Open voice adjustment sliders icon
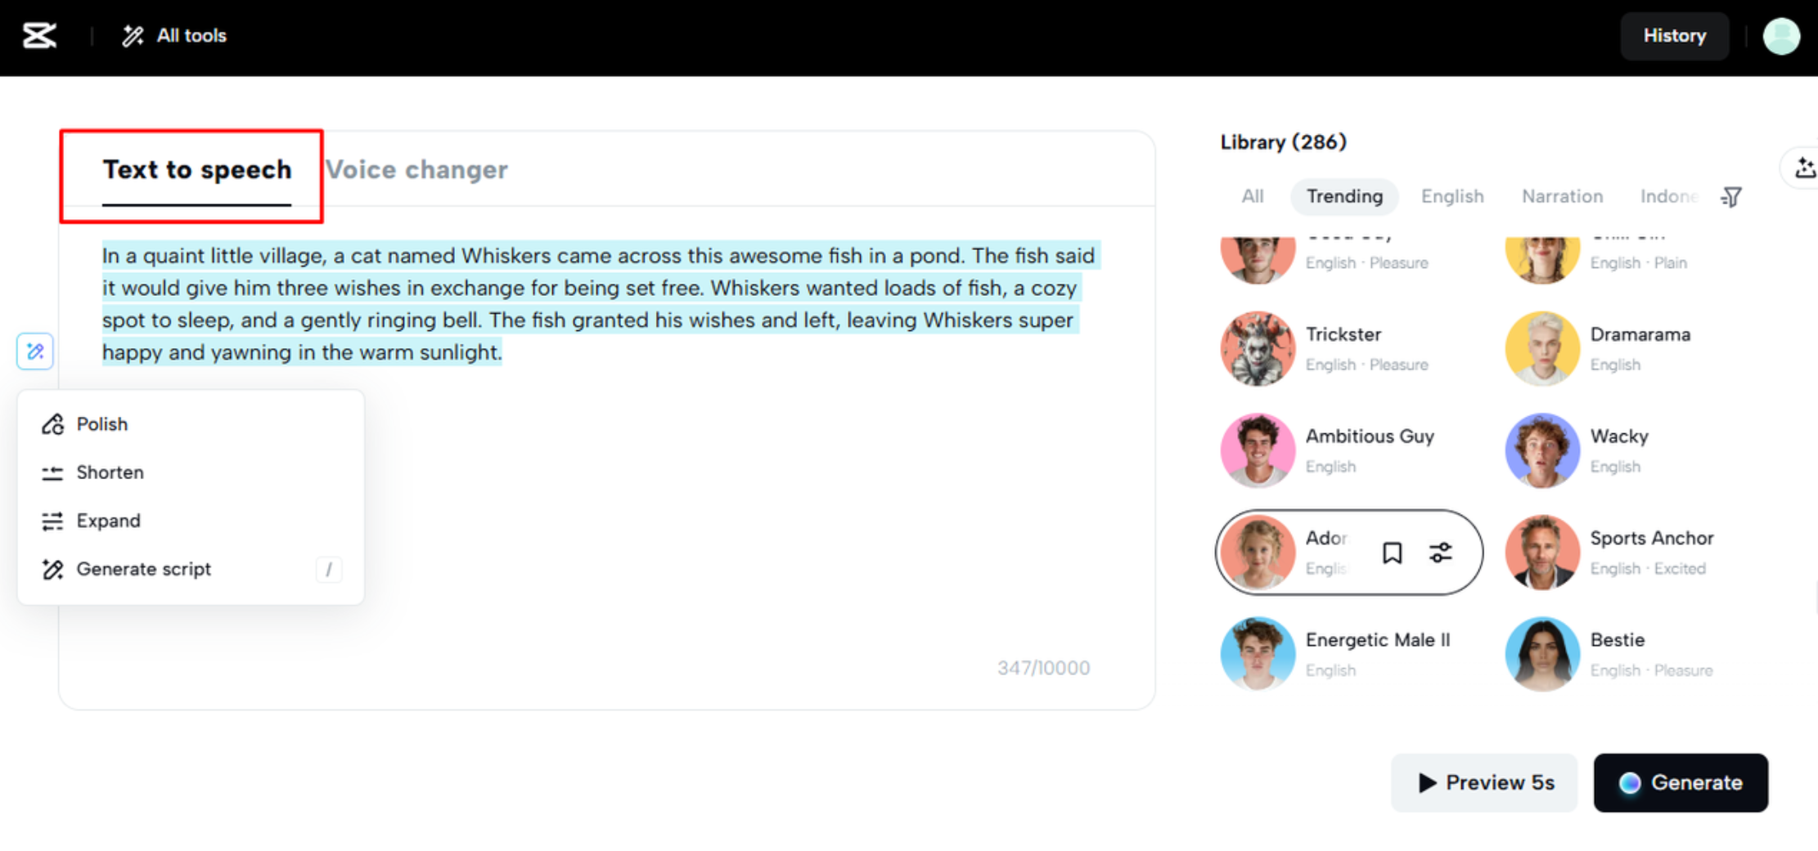The width and height of the screenshot is (1818, 851). 1440,553
